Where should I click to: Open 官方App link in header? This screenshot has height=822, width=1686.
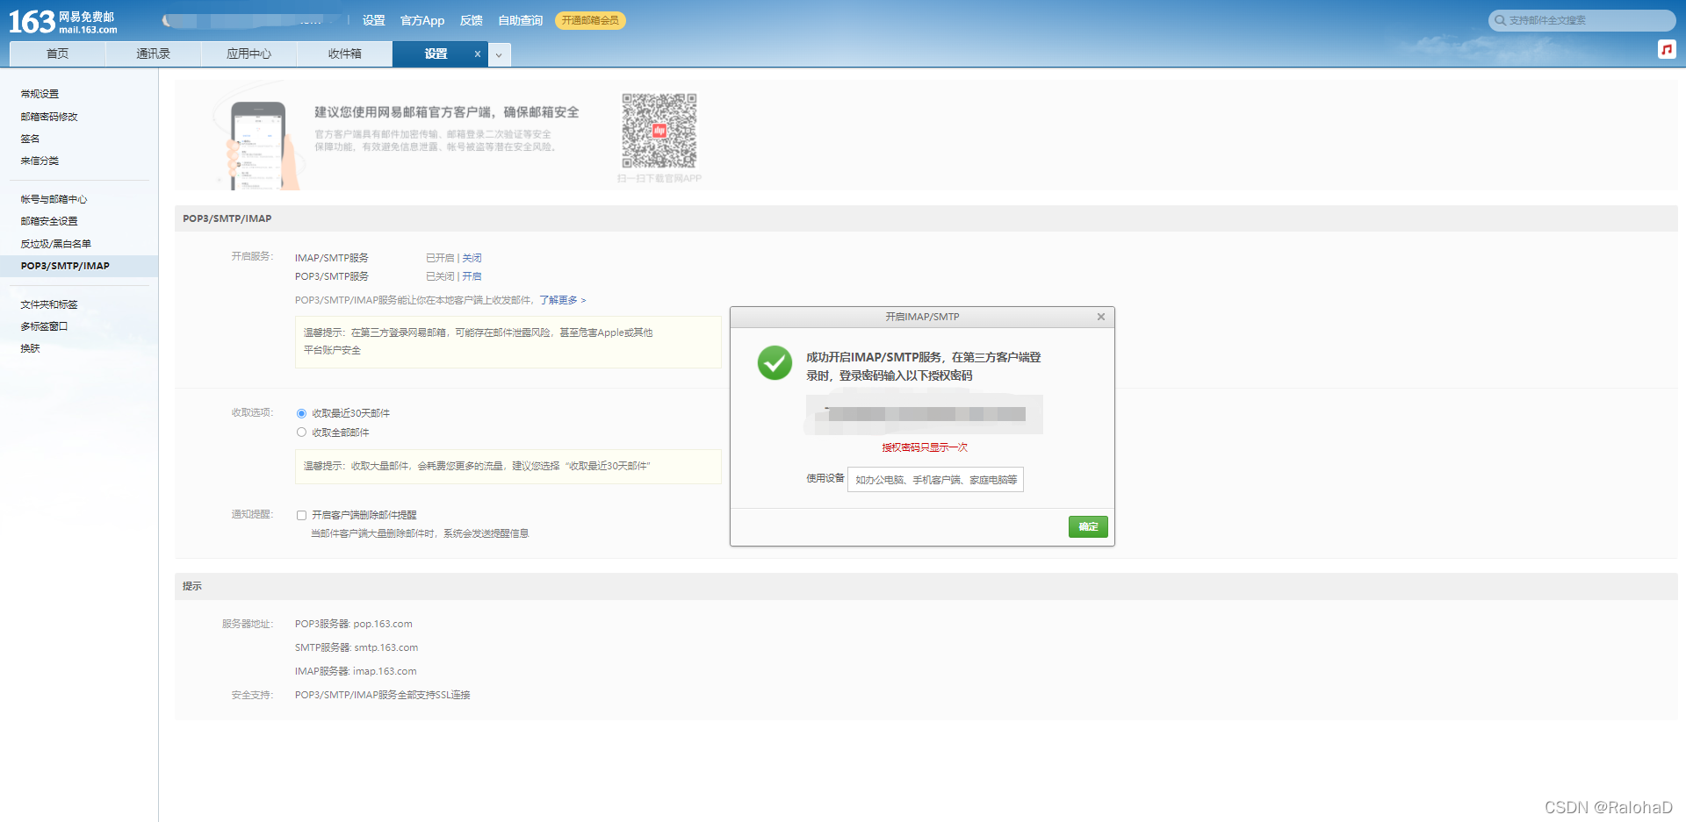422,20
